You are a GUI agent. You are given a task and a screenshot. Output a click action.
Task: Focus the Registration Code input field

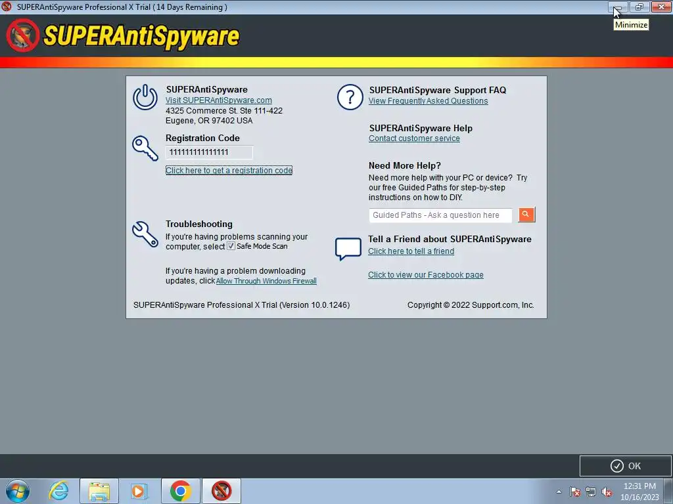click(x=209, y=152)
